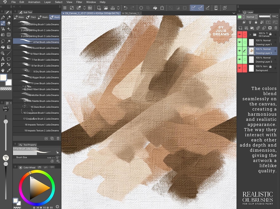
Task: Open the canvas tab overflow chevron
Action: point(234,13)
